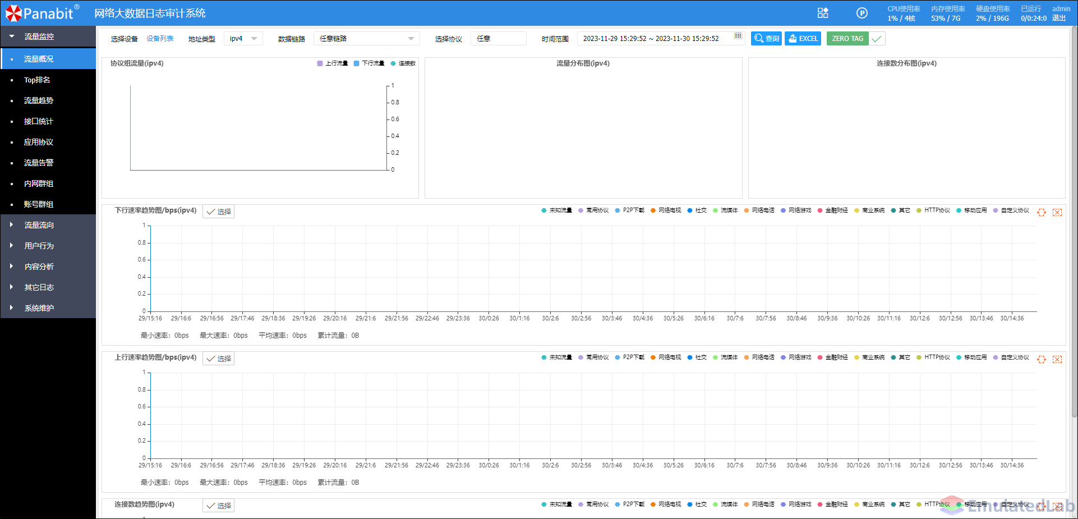Expand the 系统维护 sidebar section
This screenshot has height=519, width=1078.
click(48, 308)
